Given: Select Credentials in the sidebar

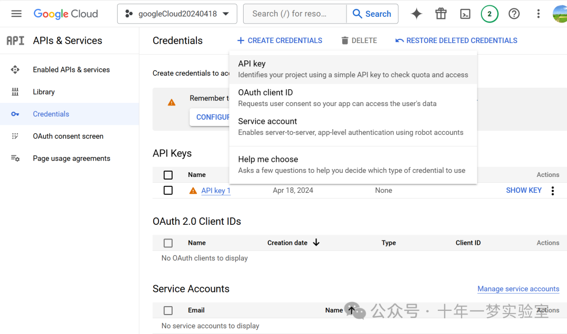Looking at the screenshot, I should [69, 114].
